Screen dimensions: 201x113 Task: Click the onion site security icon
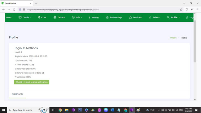[24, 9]
